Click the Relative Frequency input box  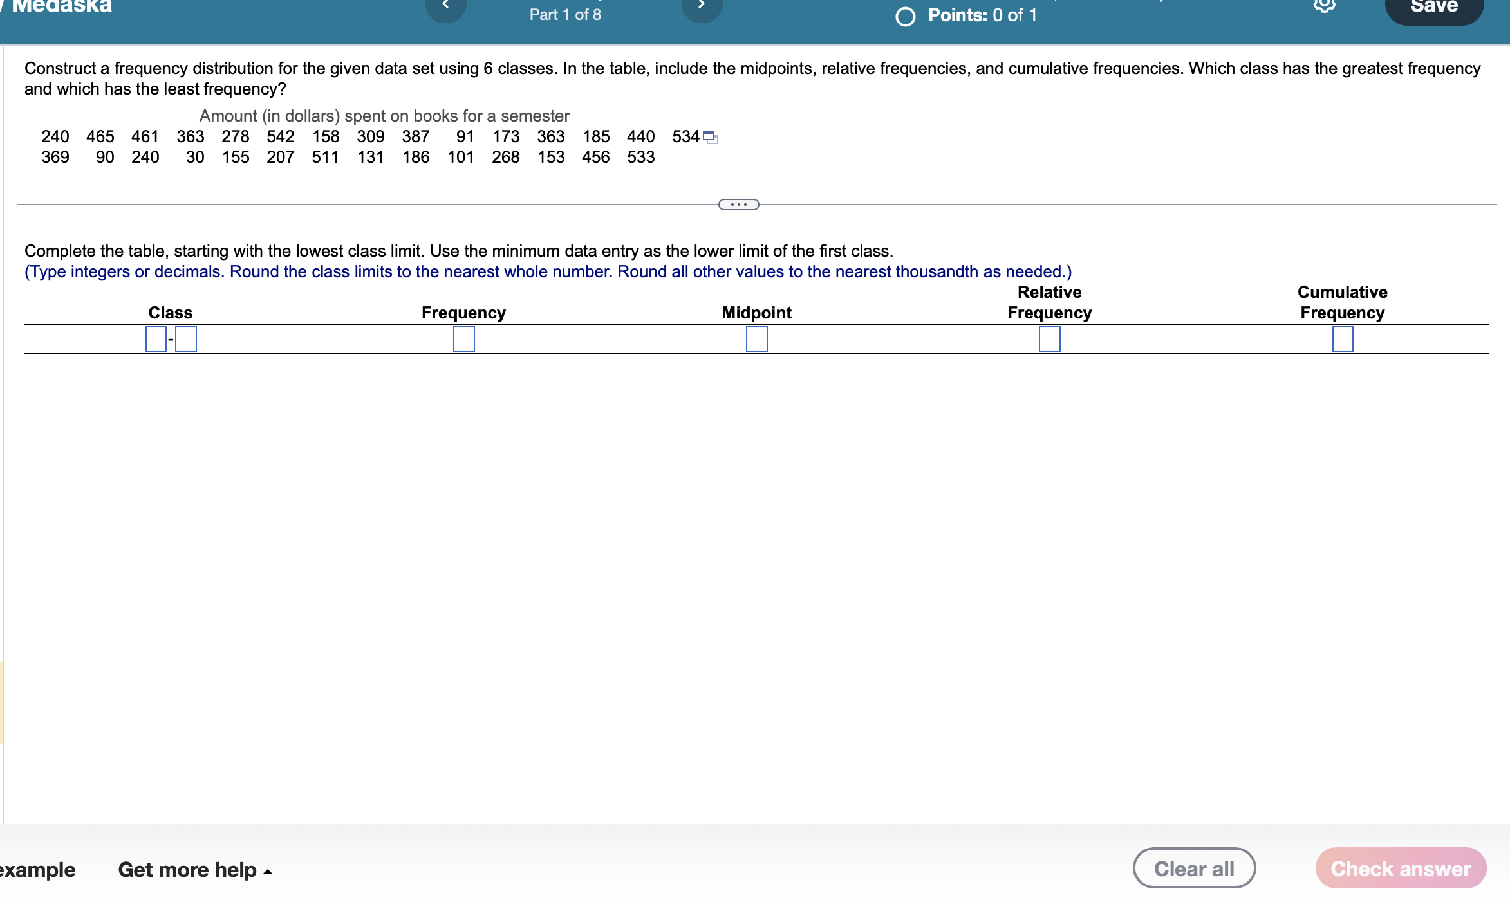point(1049,339)
